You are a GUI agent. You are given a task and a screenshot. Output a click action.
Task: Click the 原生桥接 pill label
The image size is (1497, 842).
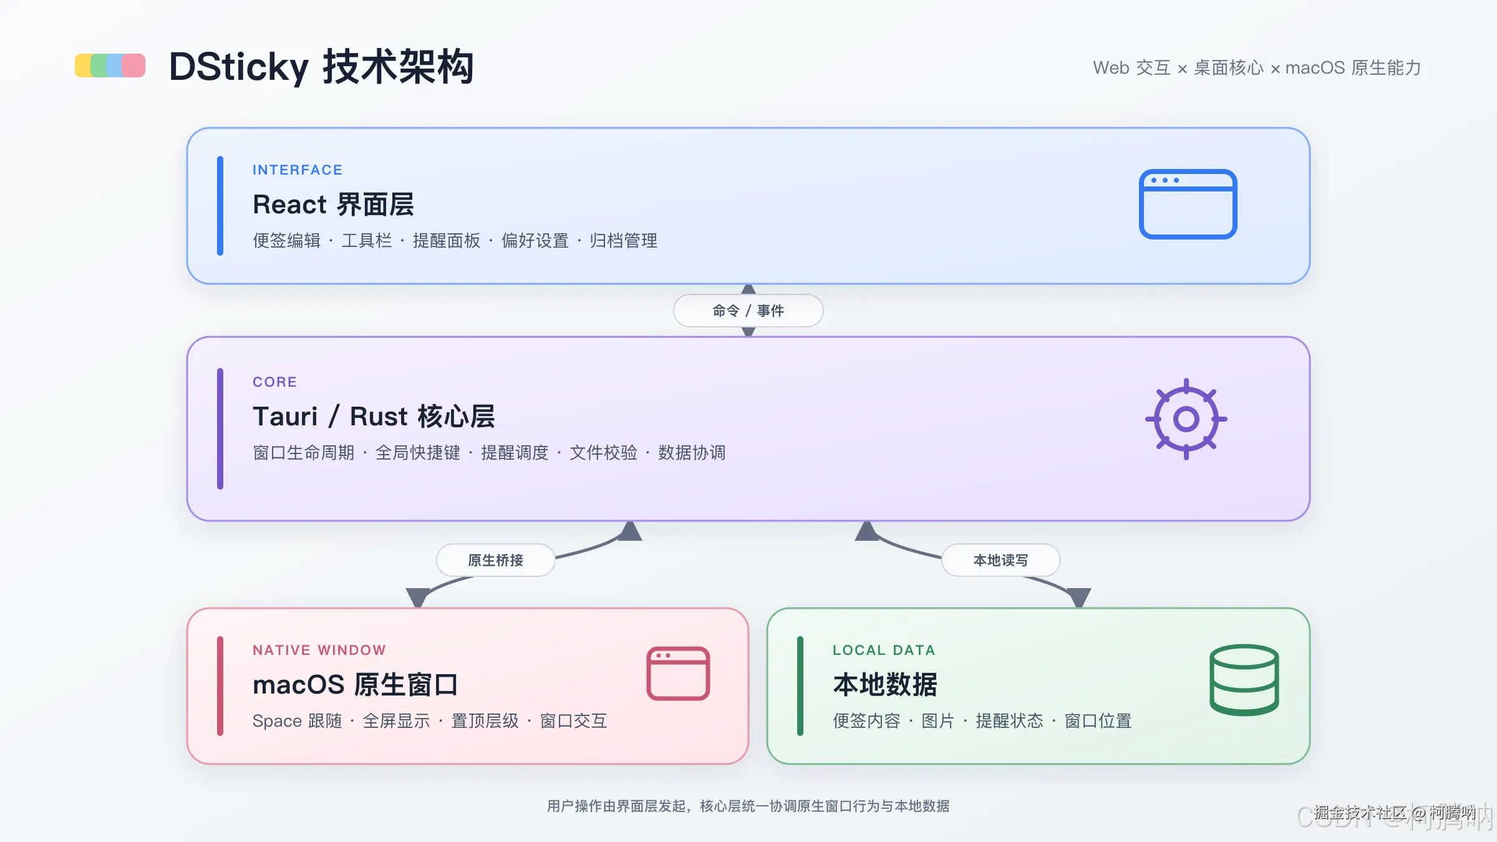tap(495, 560)
